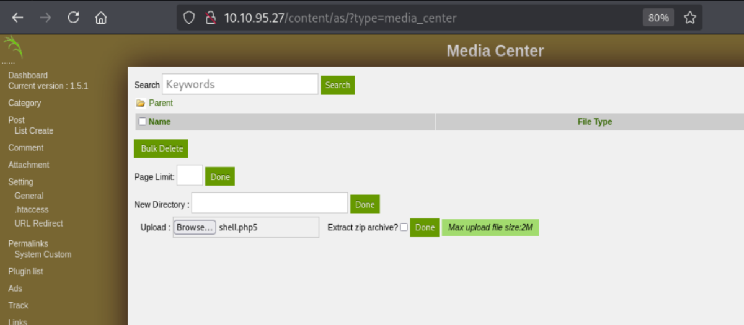This screenshot has height=325, width=744.
Task: Open the Parent folder icon
Action: pyautogui.click(x=140, y=103)
